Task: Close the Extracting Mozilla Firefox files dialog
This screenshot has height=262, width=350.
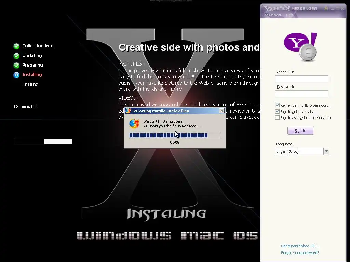Action: [x=221, y=111]
